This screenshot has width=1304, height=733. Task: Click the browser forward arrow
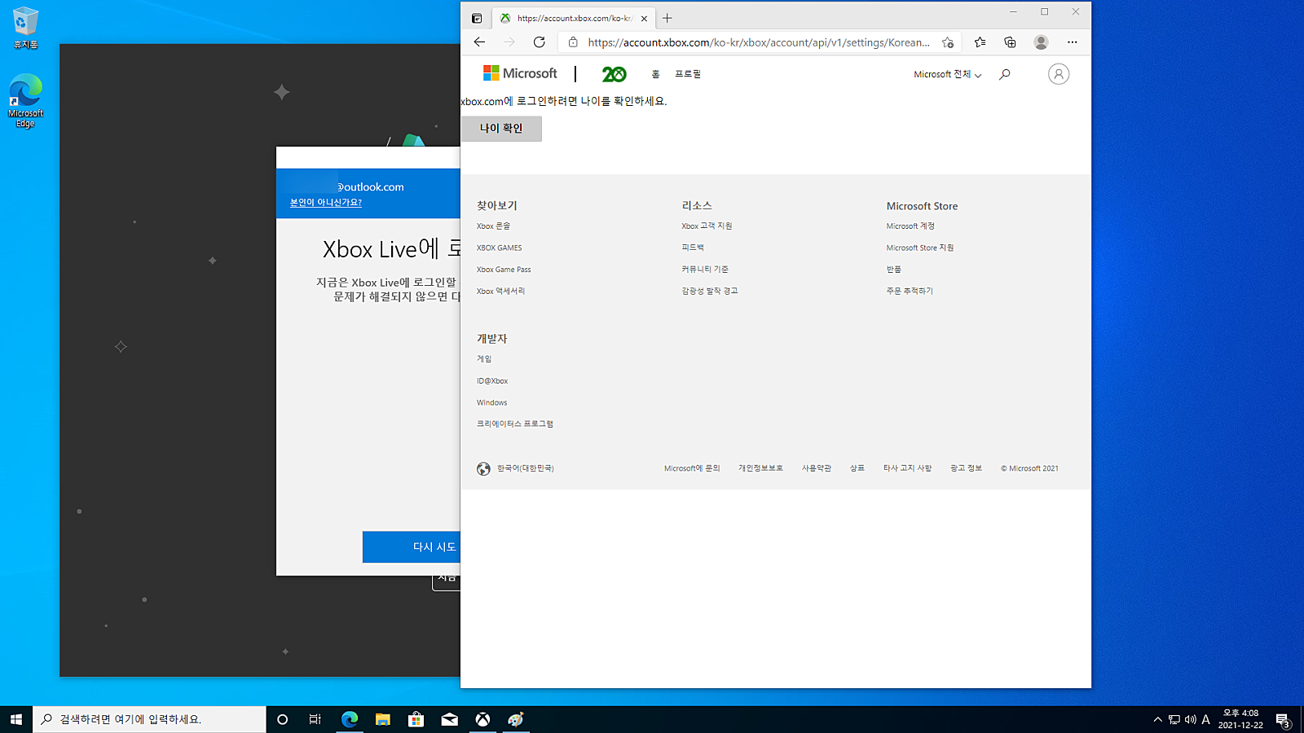(509, 42)
